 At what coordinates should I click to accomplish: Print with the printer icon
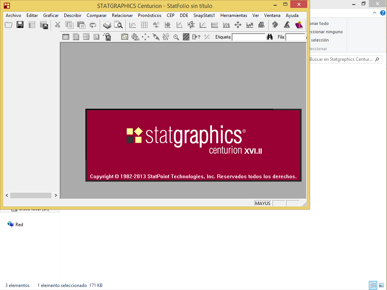coord(107,25)
